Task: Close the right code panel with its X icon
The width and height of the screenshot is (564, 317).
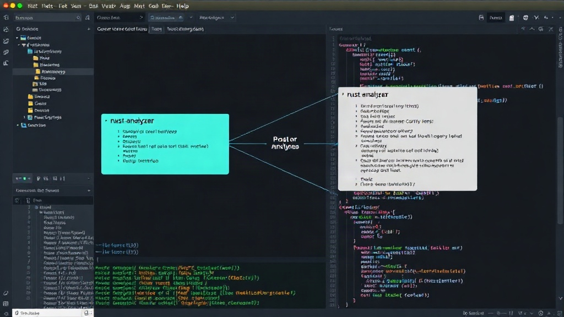Action: click(x=551, y=29)
